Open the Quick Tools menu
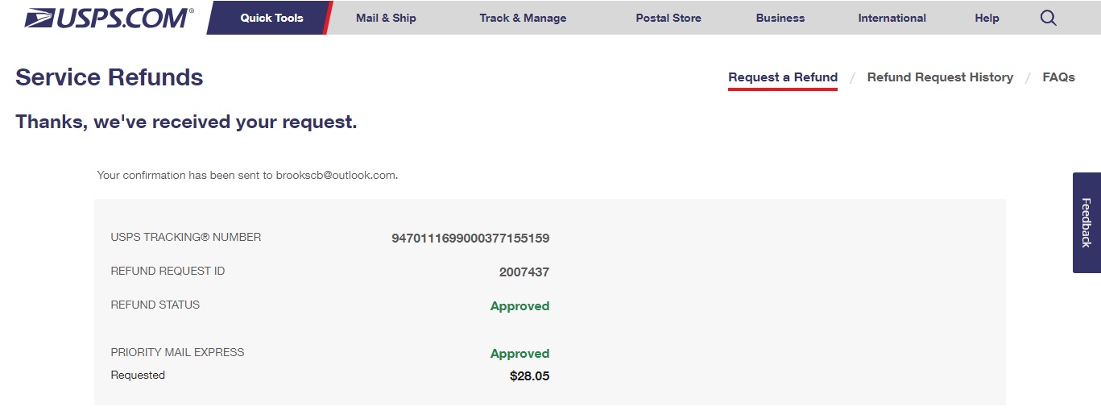The image size is (1101, 419). [271, 18]
